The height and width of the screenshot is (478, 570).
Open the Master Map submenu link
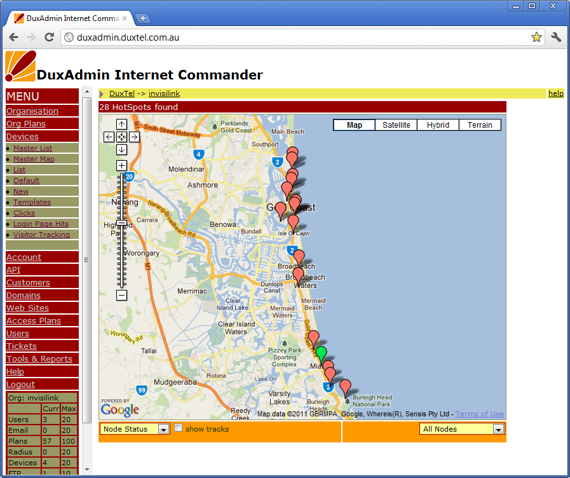[x=34, y=159]
